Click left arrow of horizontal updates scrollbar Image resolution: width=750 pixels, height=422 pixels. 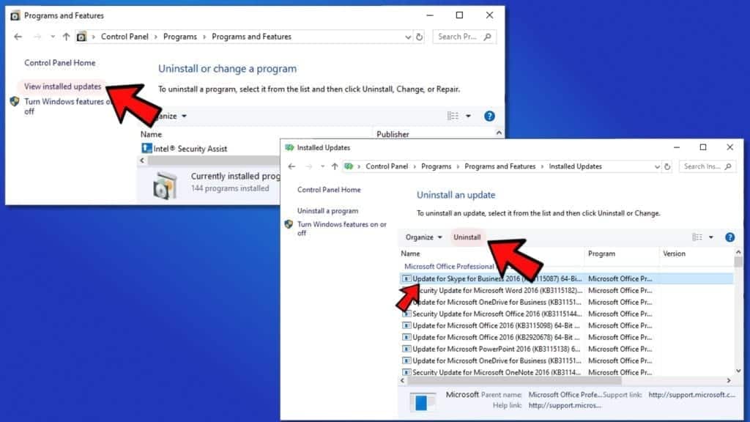[403, 381]
